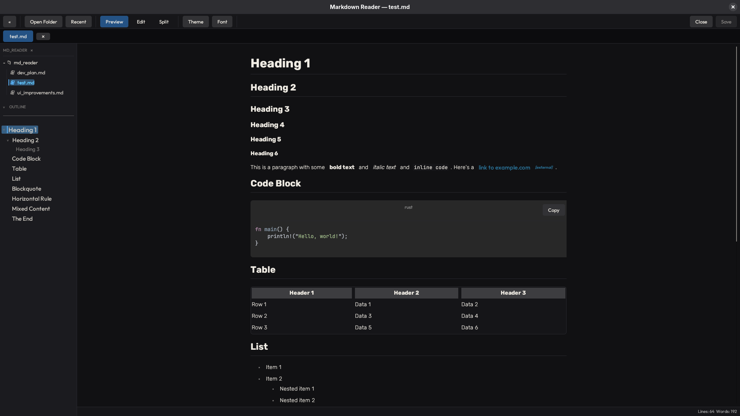Copy the Rust code block
This screenshot has width=740, height=416.
553,210
